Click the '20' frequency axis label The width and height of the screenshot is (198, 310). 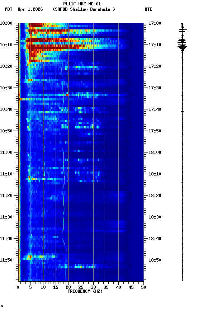pyautogui.click(x=68, y=287)
